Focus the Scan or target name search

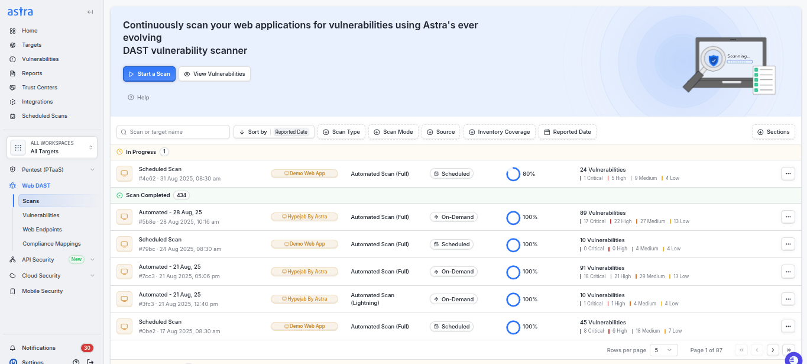pos(173,132)
